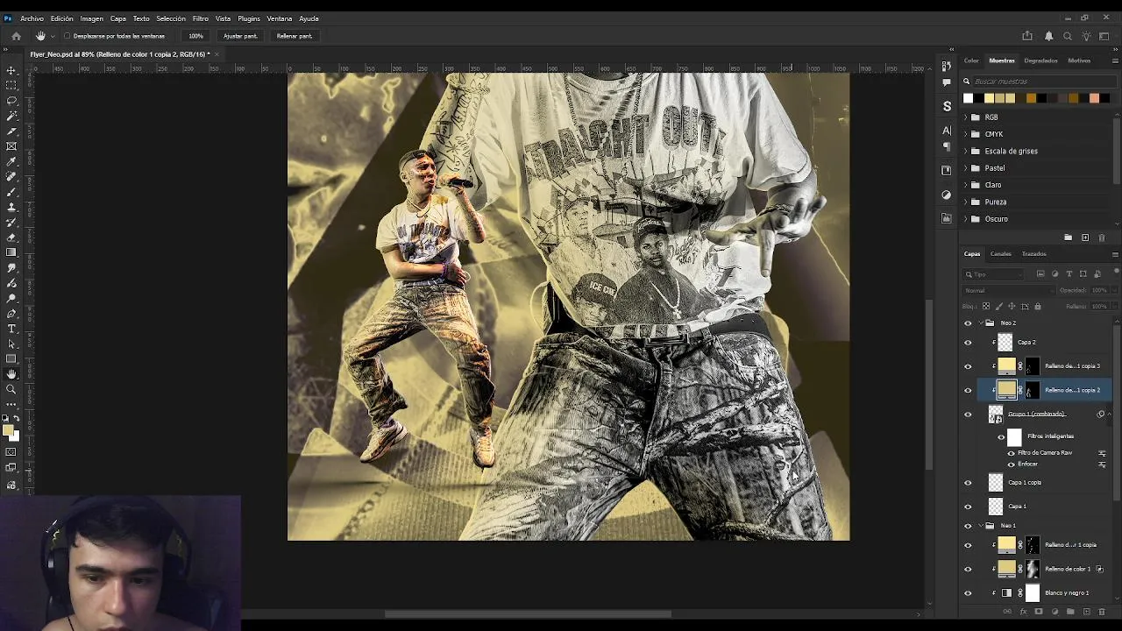Viewport: 1122px width, 631px height.
Task: Expand the Pastel swatch folder
Action: click(966, 168)
